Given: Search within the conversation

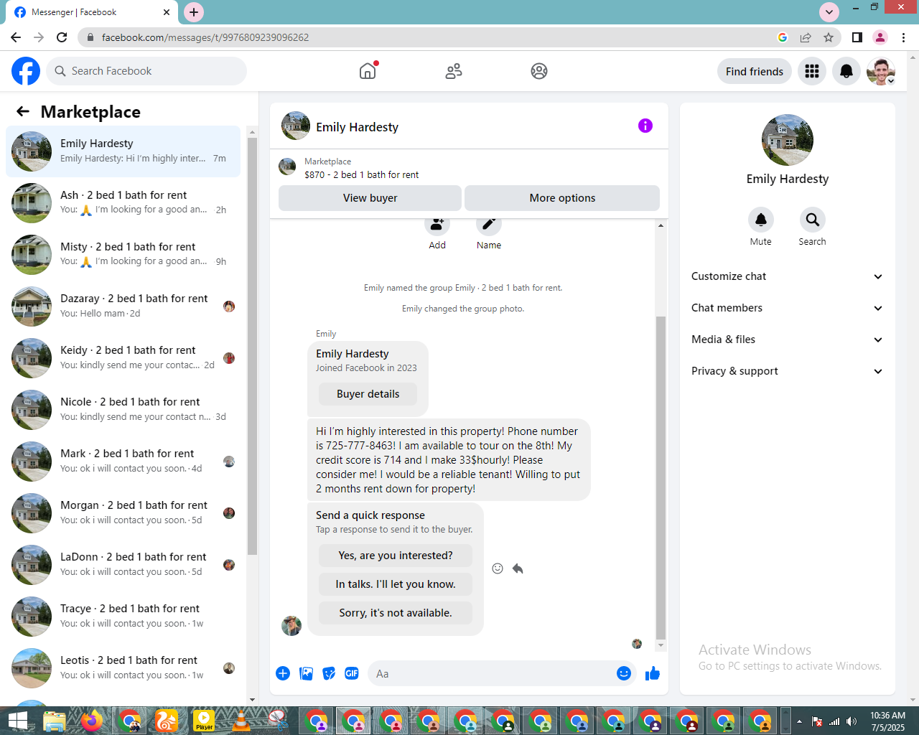Looking at the screenshot, I should tap(812, 220).
